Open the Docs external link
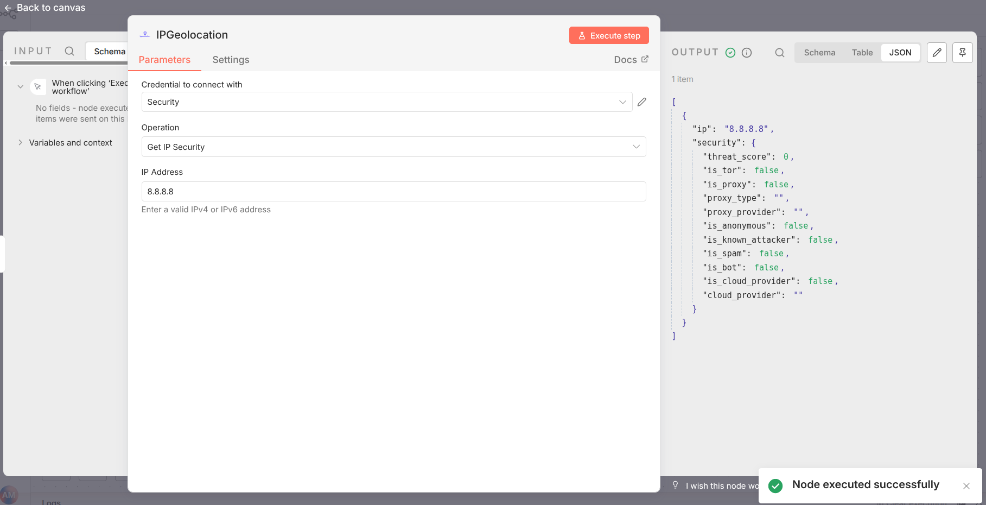 coord(631,60)
